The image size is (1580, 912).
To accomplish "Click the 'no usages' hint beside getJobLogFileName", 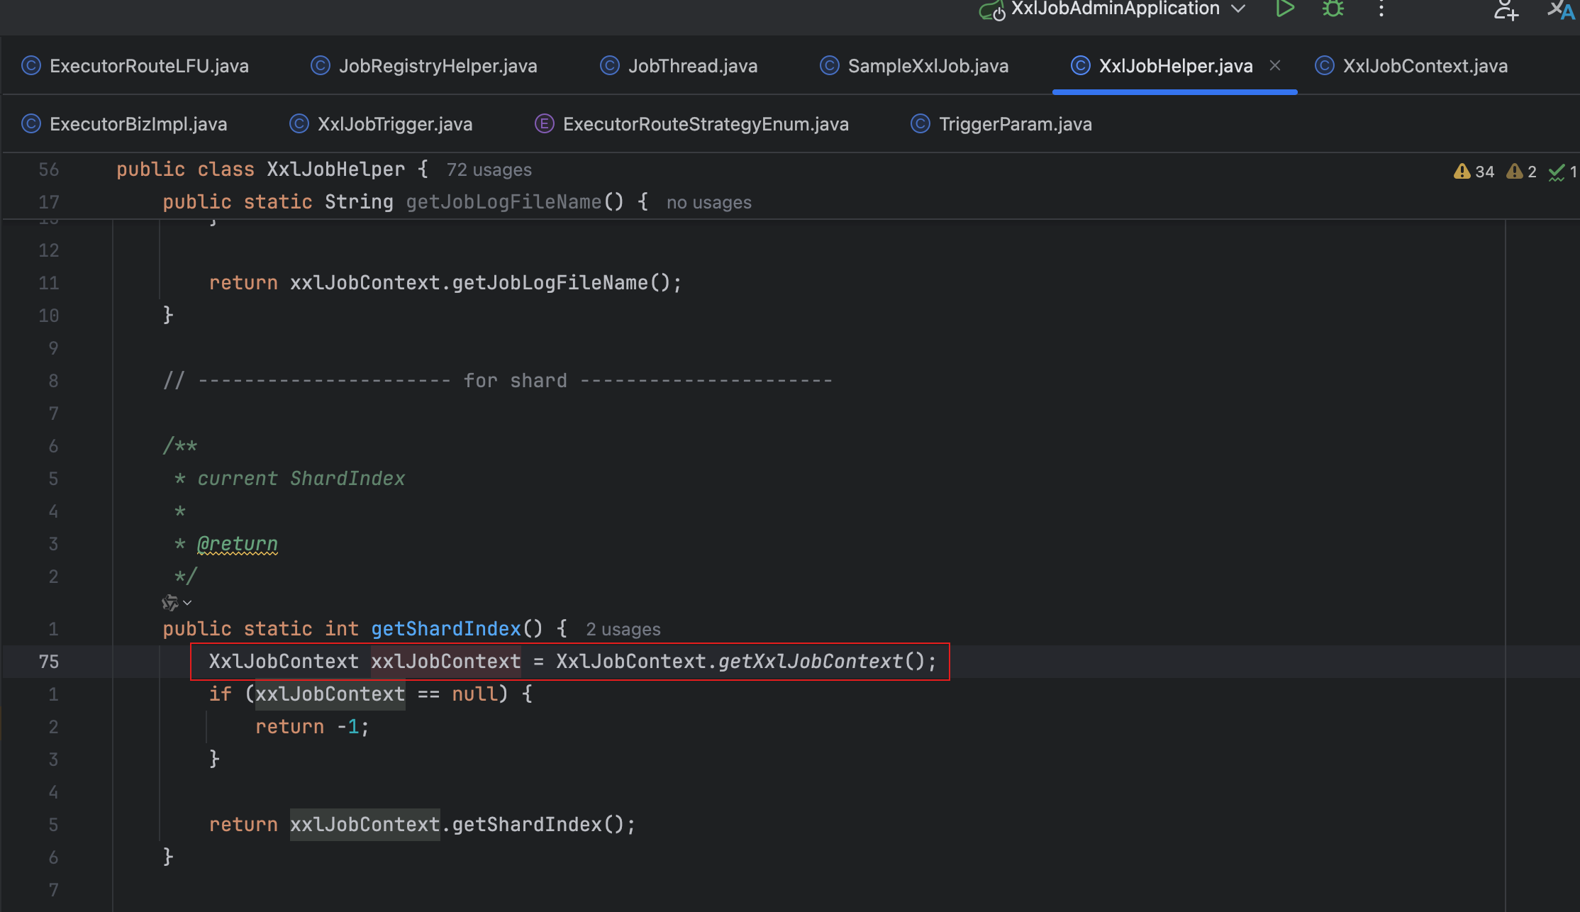I will click(x=708, y=203).
